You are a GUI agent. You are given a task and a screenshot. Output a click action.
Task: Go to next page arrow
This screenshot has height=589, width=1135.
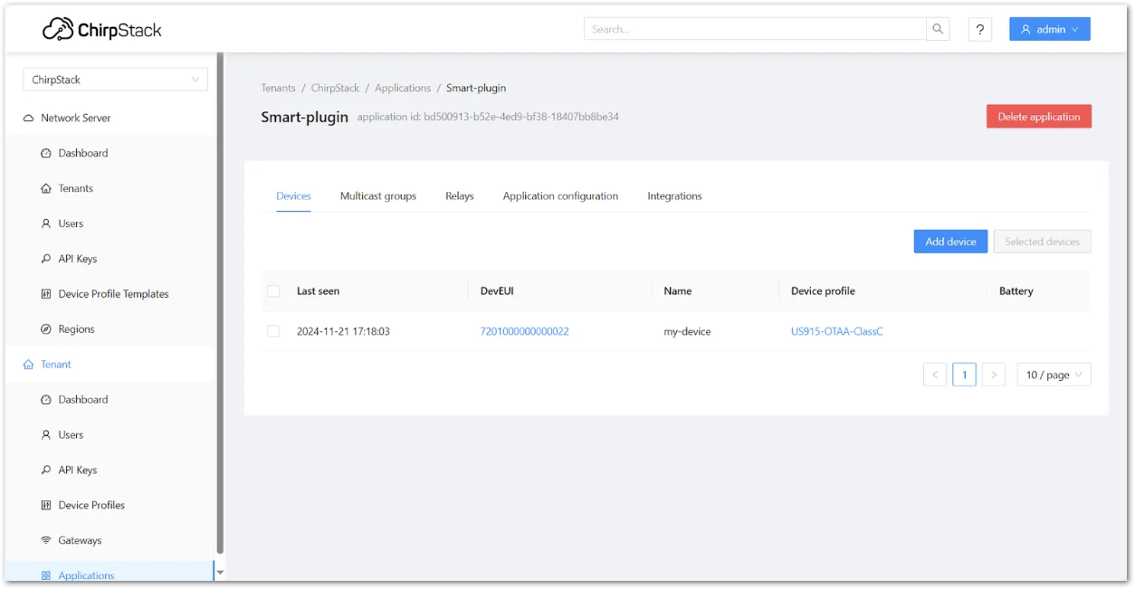[994, 375]
